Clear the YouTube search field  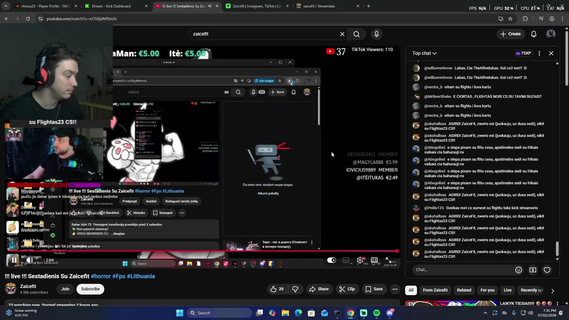click(x=342, y=34)
